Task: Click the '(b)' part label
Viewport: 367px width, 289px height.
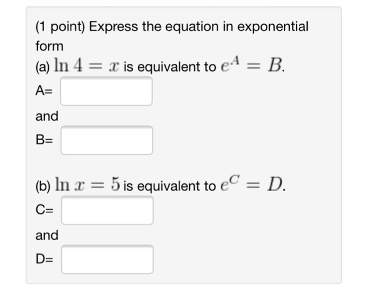Action: [x=43, y=186]
